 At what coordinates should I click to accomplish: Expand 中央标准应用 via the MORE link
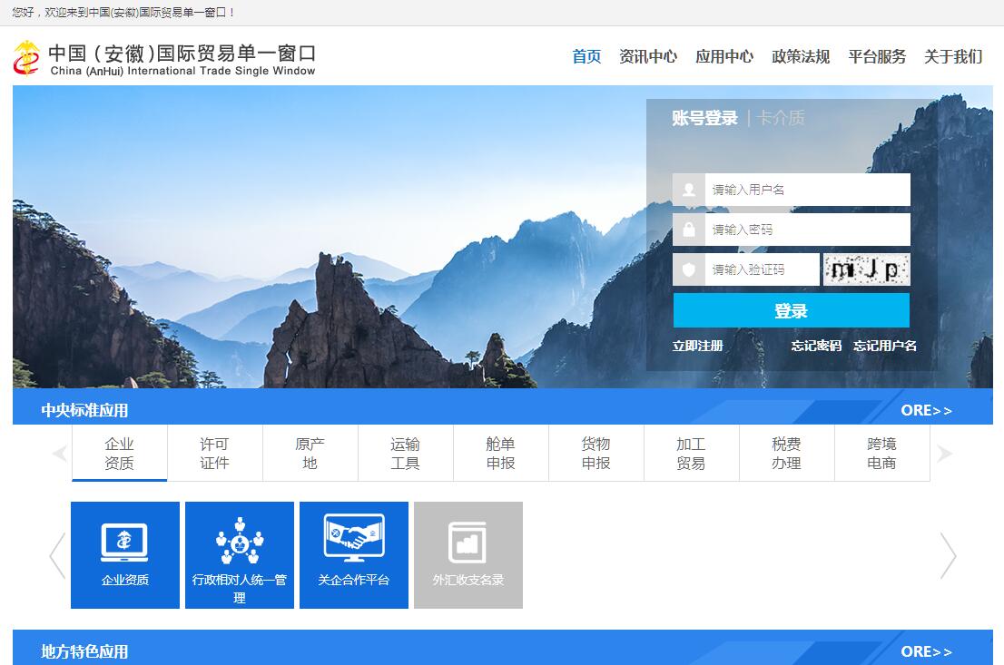pyautogui.click(x=926, y=410)
